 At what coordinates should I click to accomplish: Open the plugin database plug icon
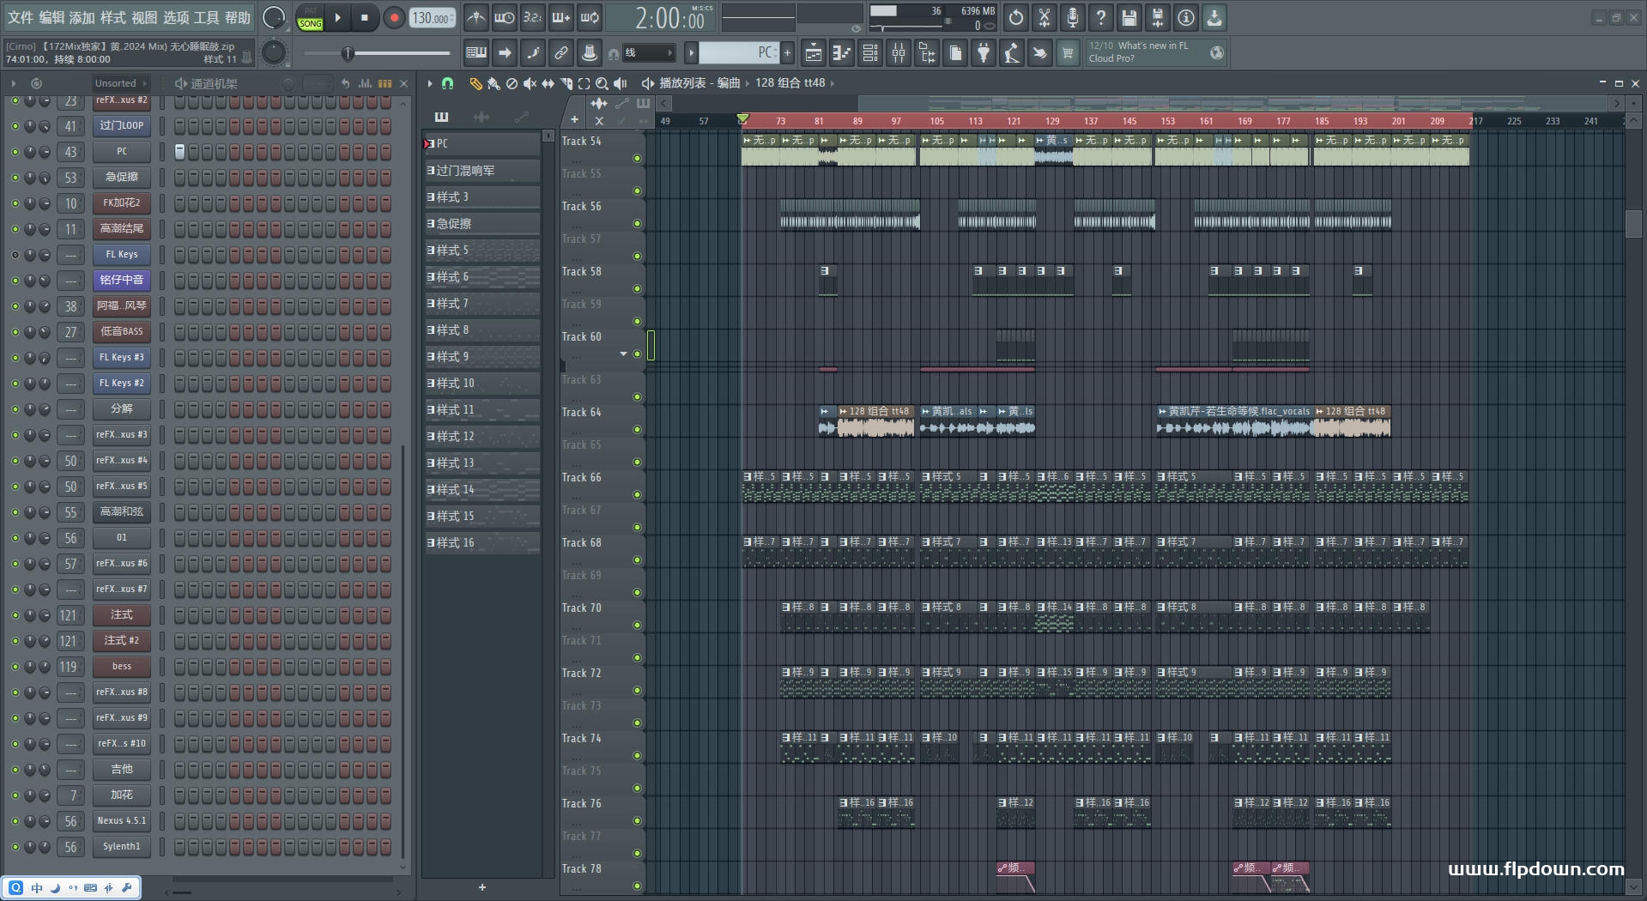click(x=984, y=53)
